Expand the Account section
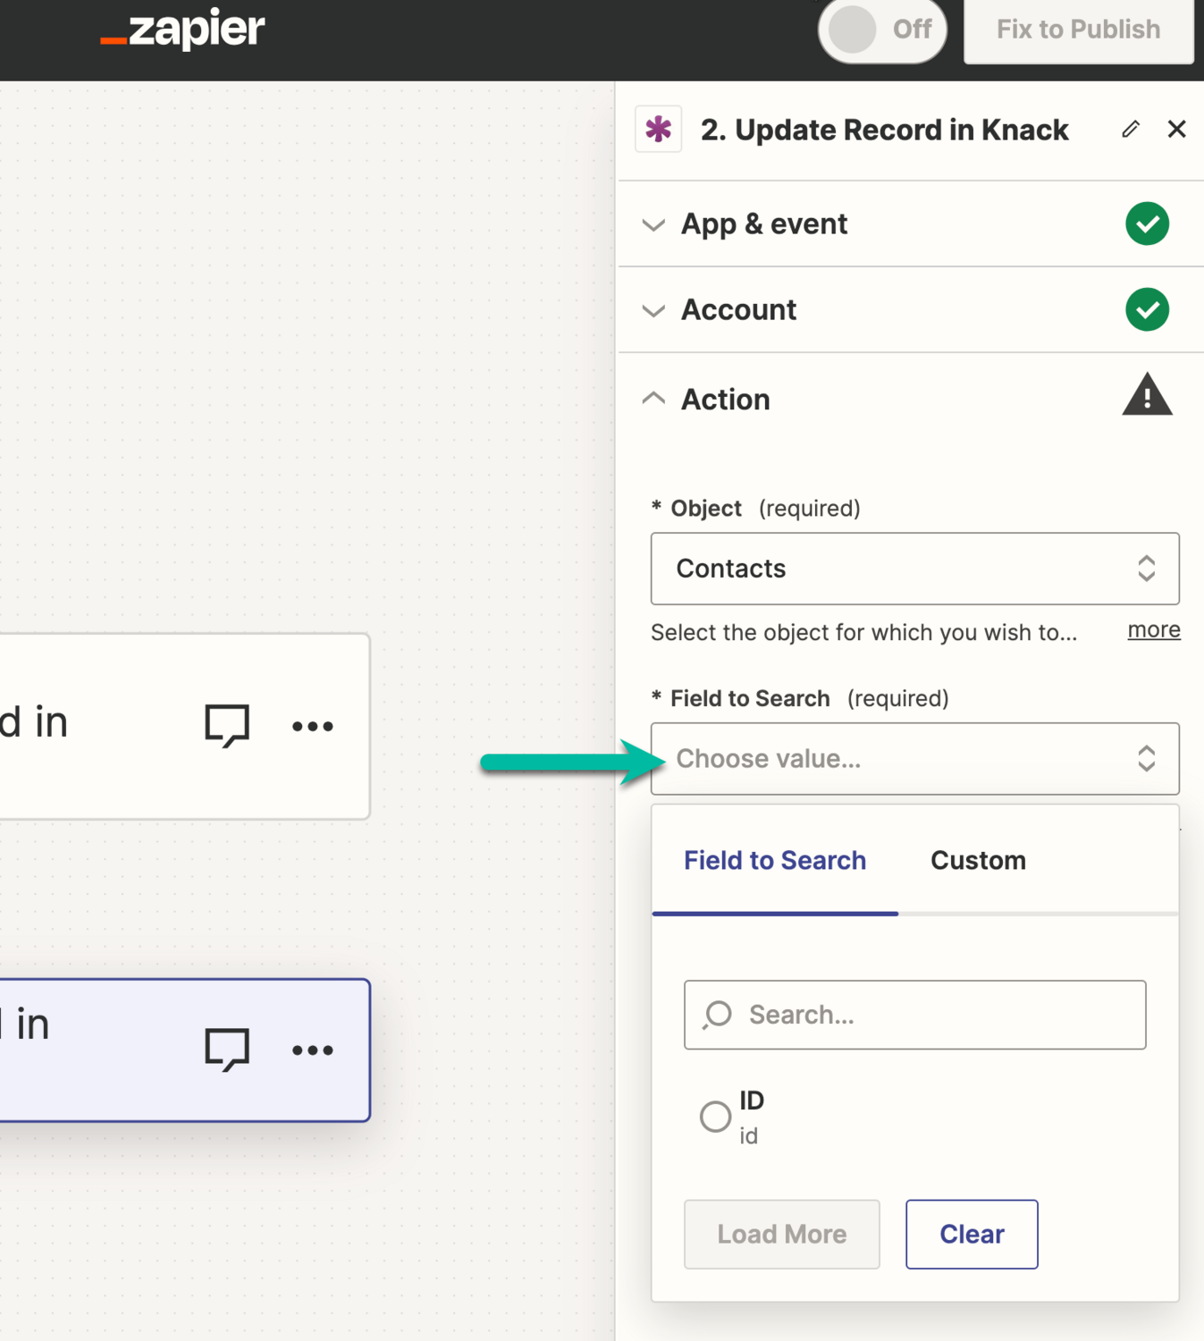This screenshot has height=1341, width=1204. (738, 309)
